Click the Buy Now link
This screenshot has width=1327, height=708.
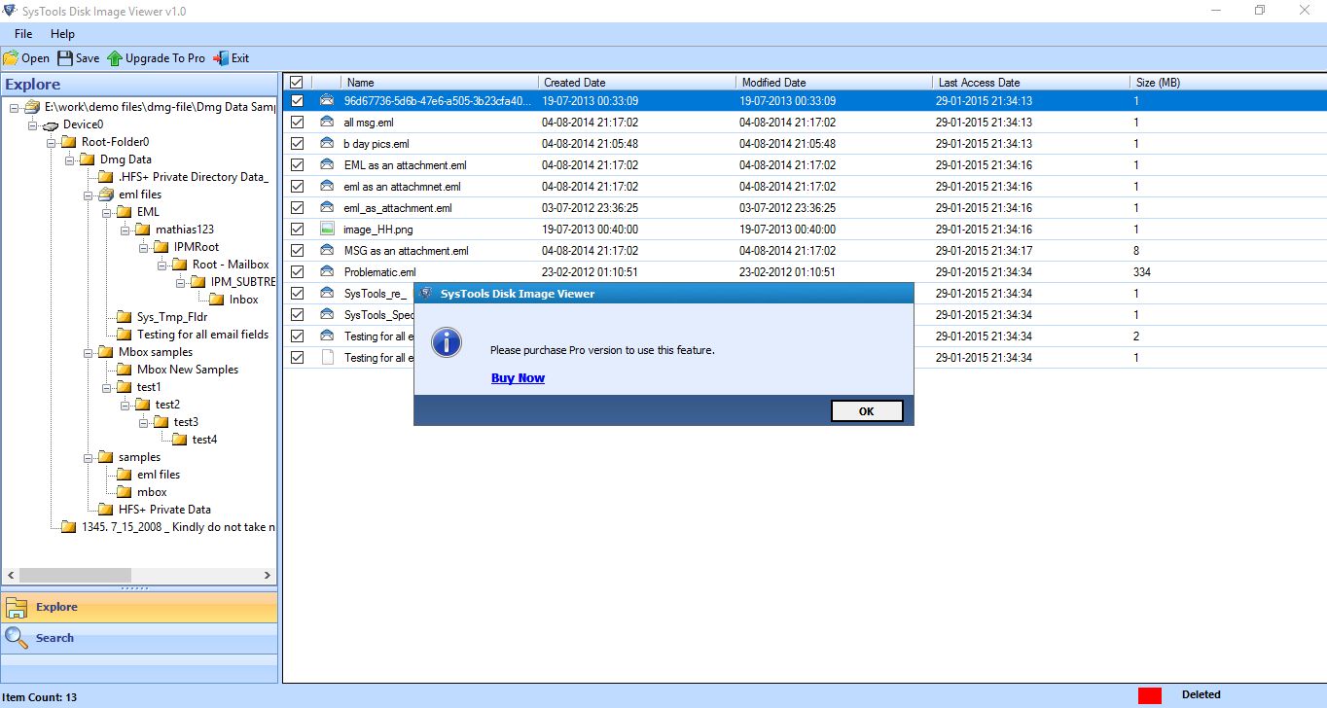click(518, 378)
